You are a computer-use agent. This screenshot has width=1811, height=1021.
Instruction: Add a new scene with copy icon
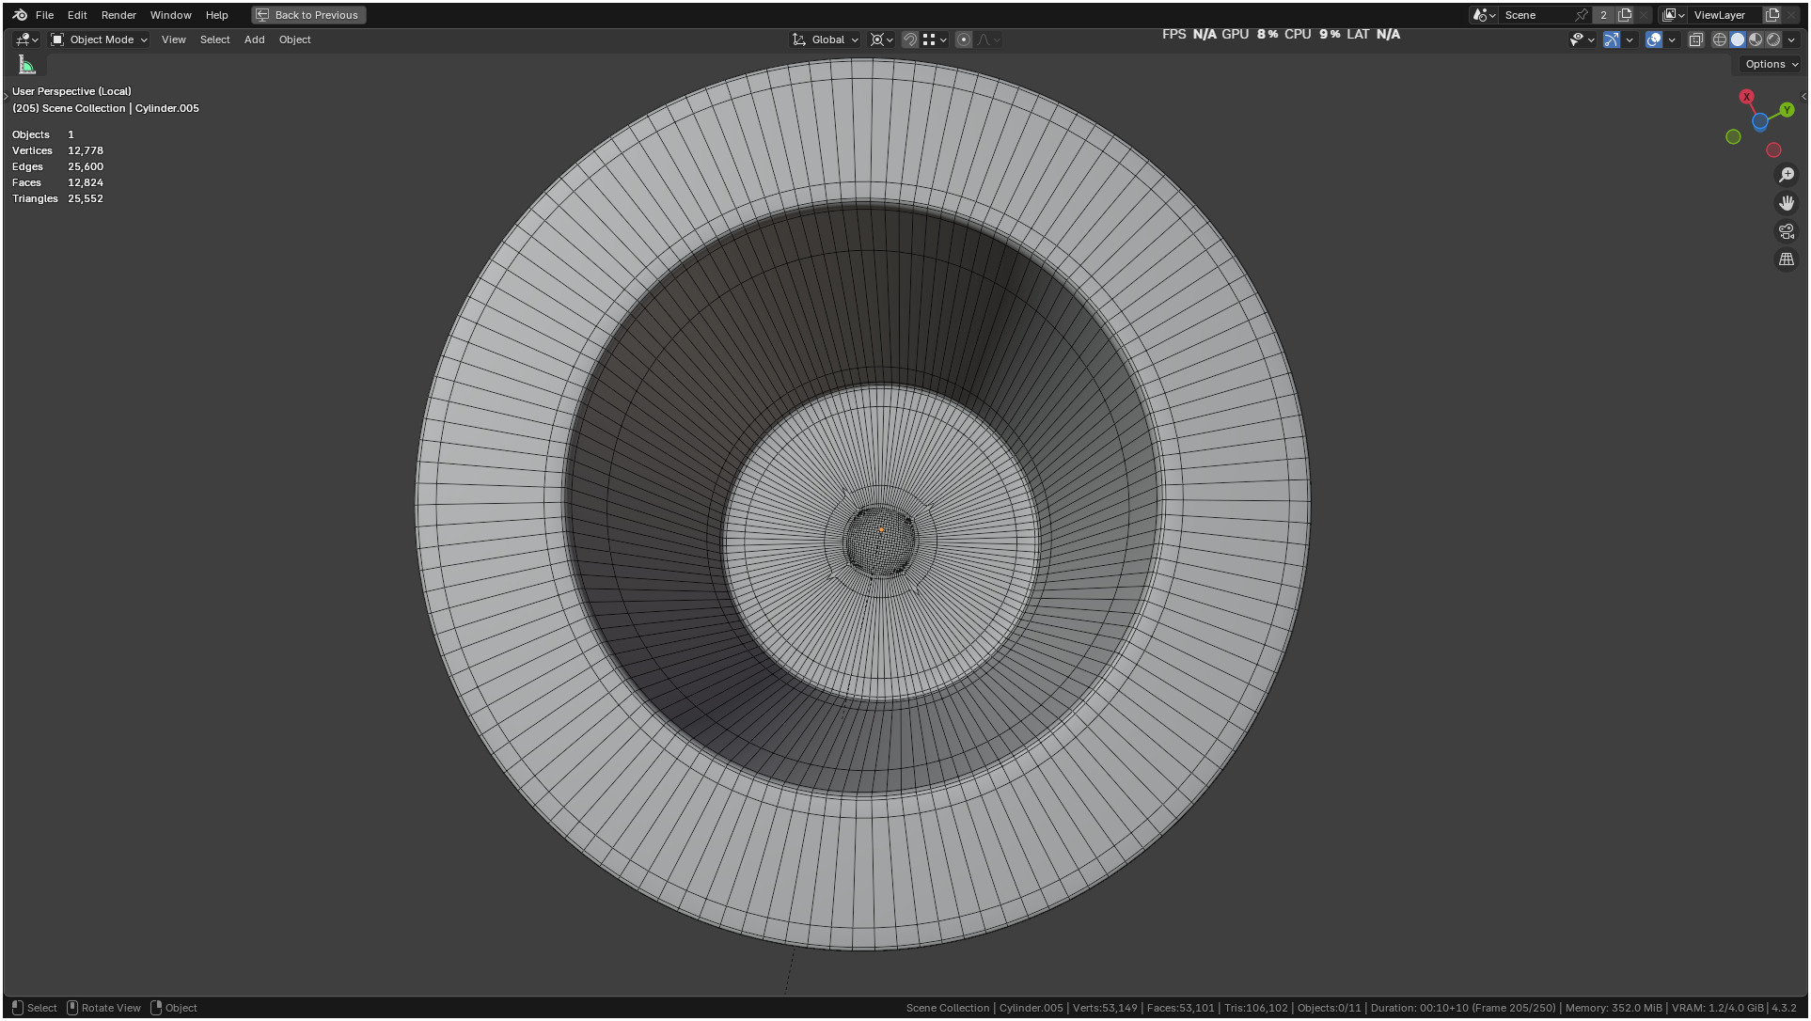coord(1625,15)
